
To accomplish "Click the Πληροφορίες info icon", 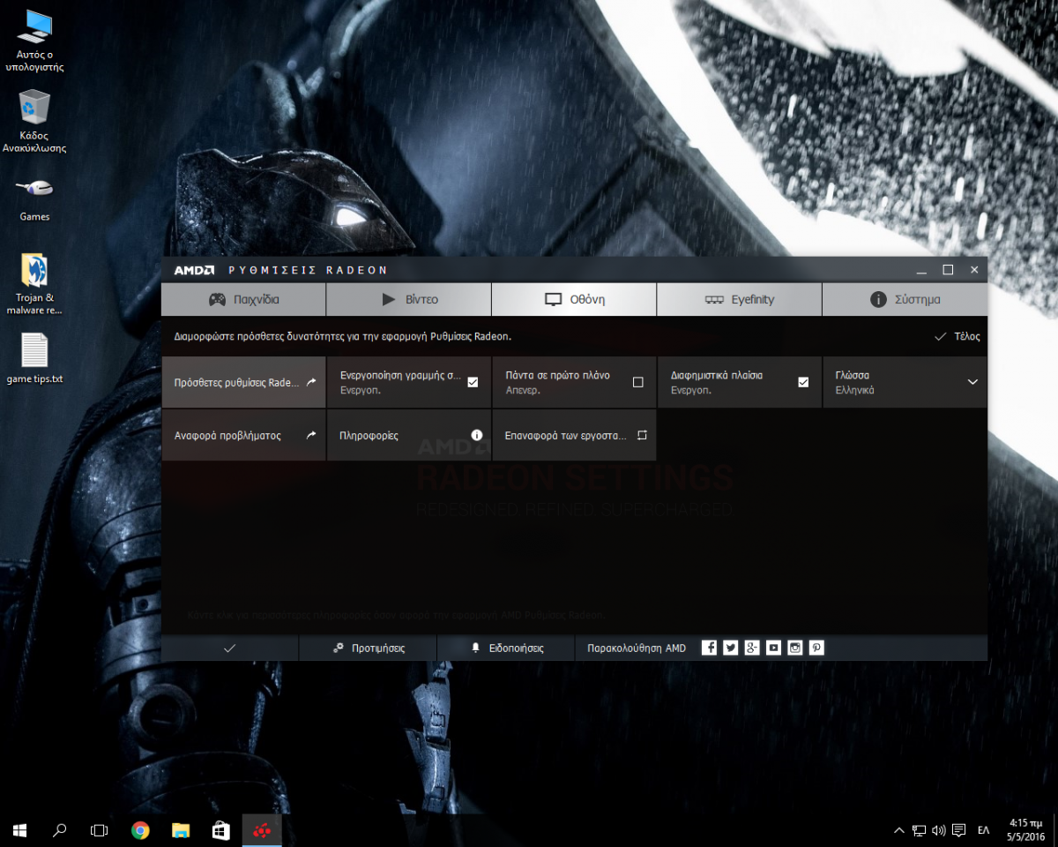I will click(x=477, y=435).
